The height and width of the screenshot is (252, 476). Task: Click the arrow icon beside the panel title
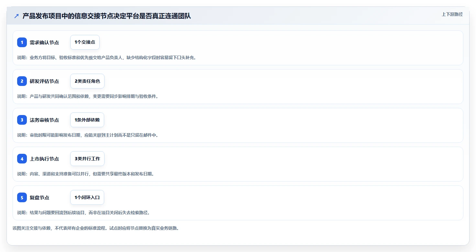point(17,16)
